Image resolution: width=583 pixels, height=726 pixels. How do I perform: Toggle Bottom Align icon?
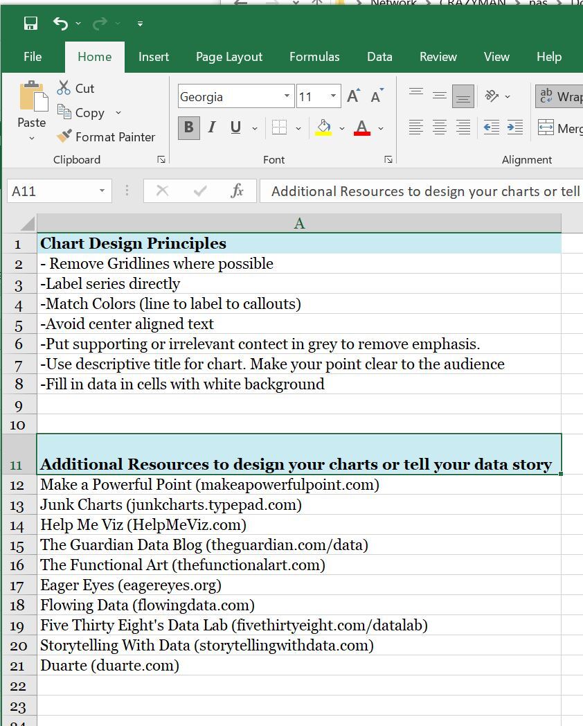pyautogui.click(x=463, y=96)
